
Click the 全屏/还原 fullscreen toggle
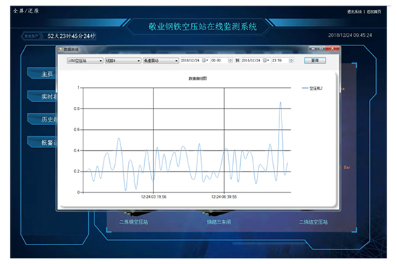26,11
